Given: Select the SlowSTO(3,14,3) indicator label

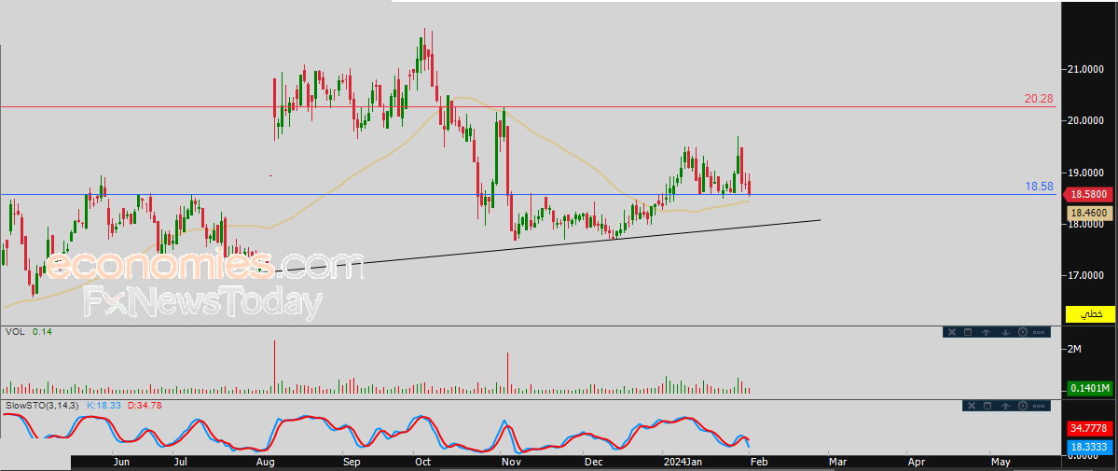Looking at the screenshot, I should click(44, 406).
